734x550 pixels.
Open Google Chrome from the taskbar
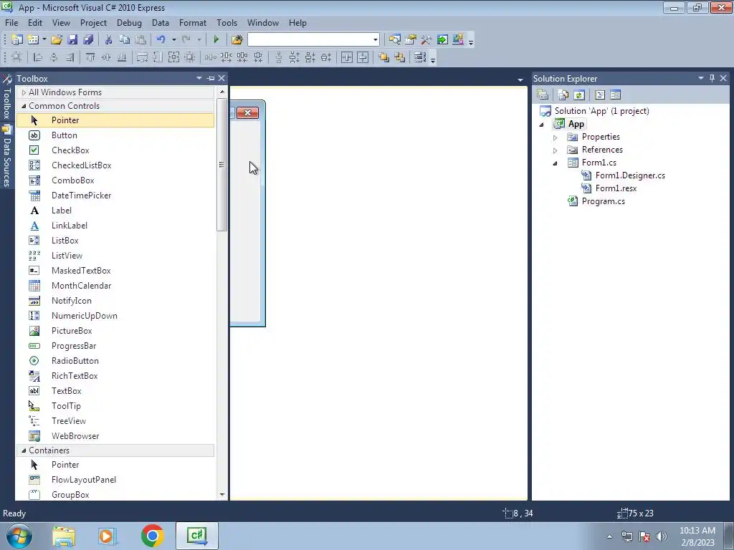click(152, 536)
